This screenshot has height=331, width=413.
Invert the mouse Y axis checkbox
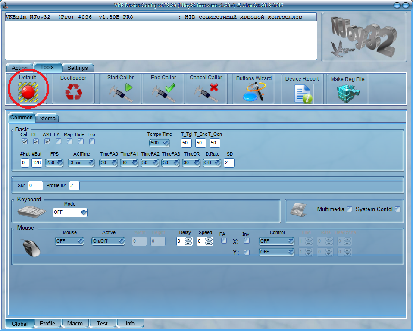click(247, 252)
